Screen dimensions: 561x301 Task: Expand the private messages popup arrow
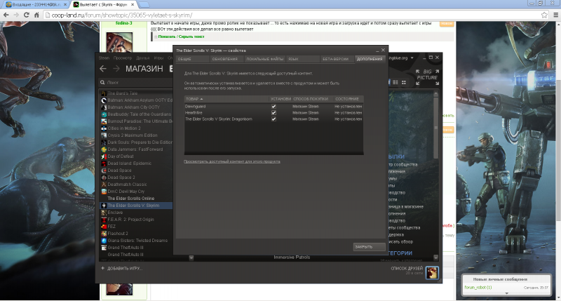[506, 293]
